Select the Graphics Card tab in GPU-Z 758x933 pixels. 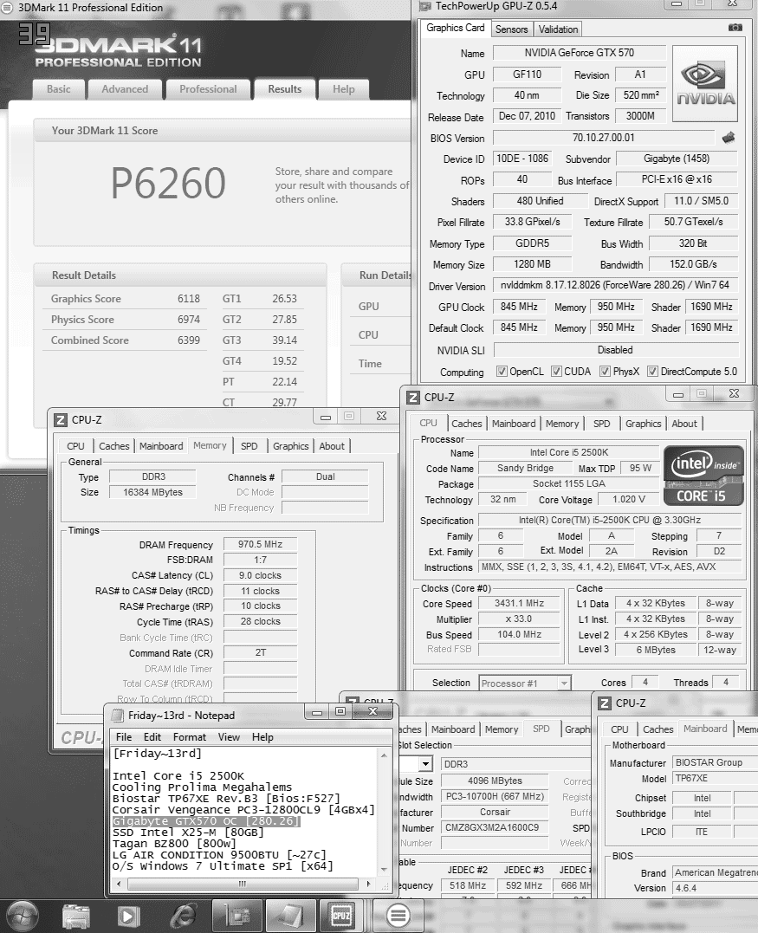(456, 28)
